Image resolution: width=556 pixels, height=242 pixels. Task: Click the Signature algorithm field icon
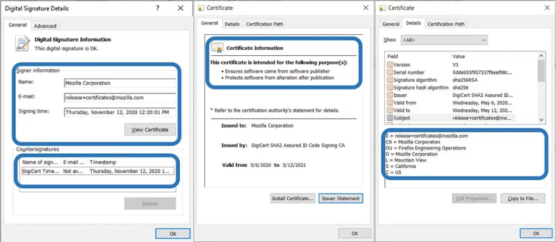[390, 80]
